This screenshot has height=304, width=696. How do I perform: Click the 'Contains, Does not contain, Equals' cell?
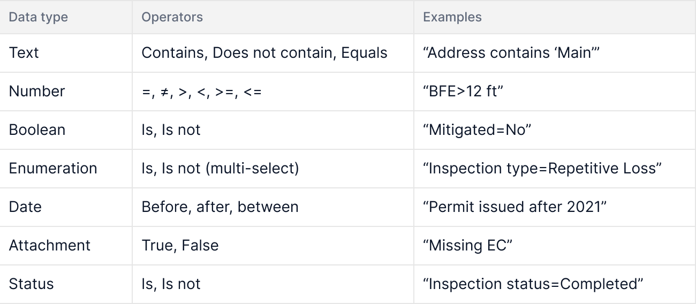point(264,53)
